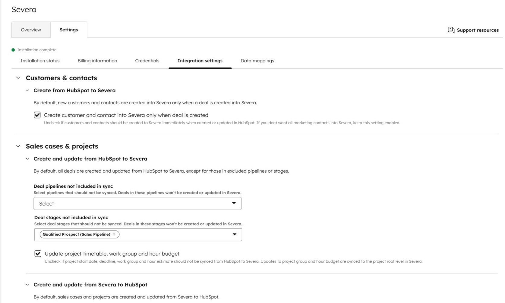
Task: Click the Deal stages not included in sync label
Action: coord(71,217)
